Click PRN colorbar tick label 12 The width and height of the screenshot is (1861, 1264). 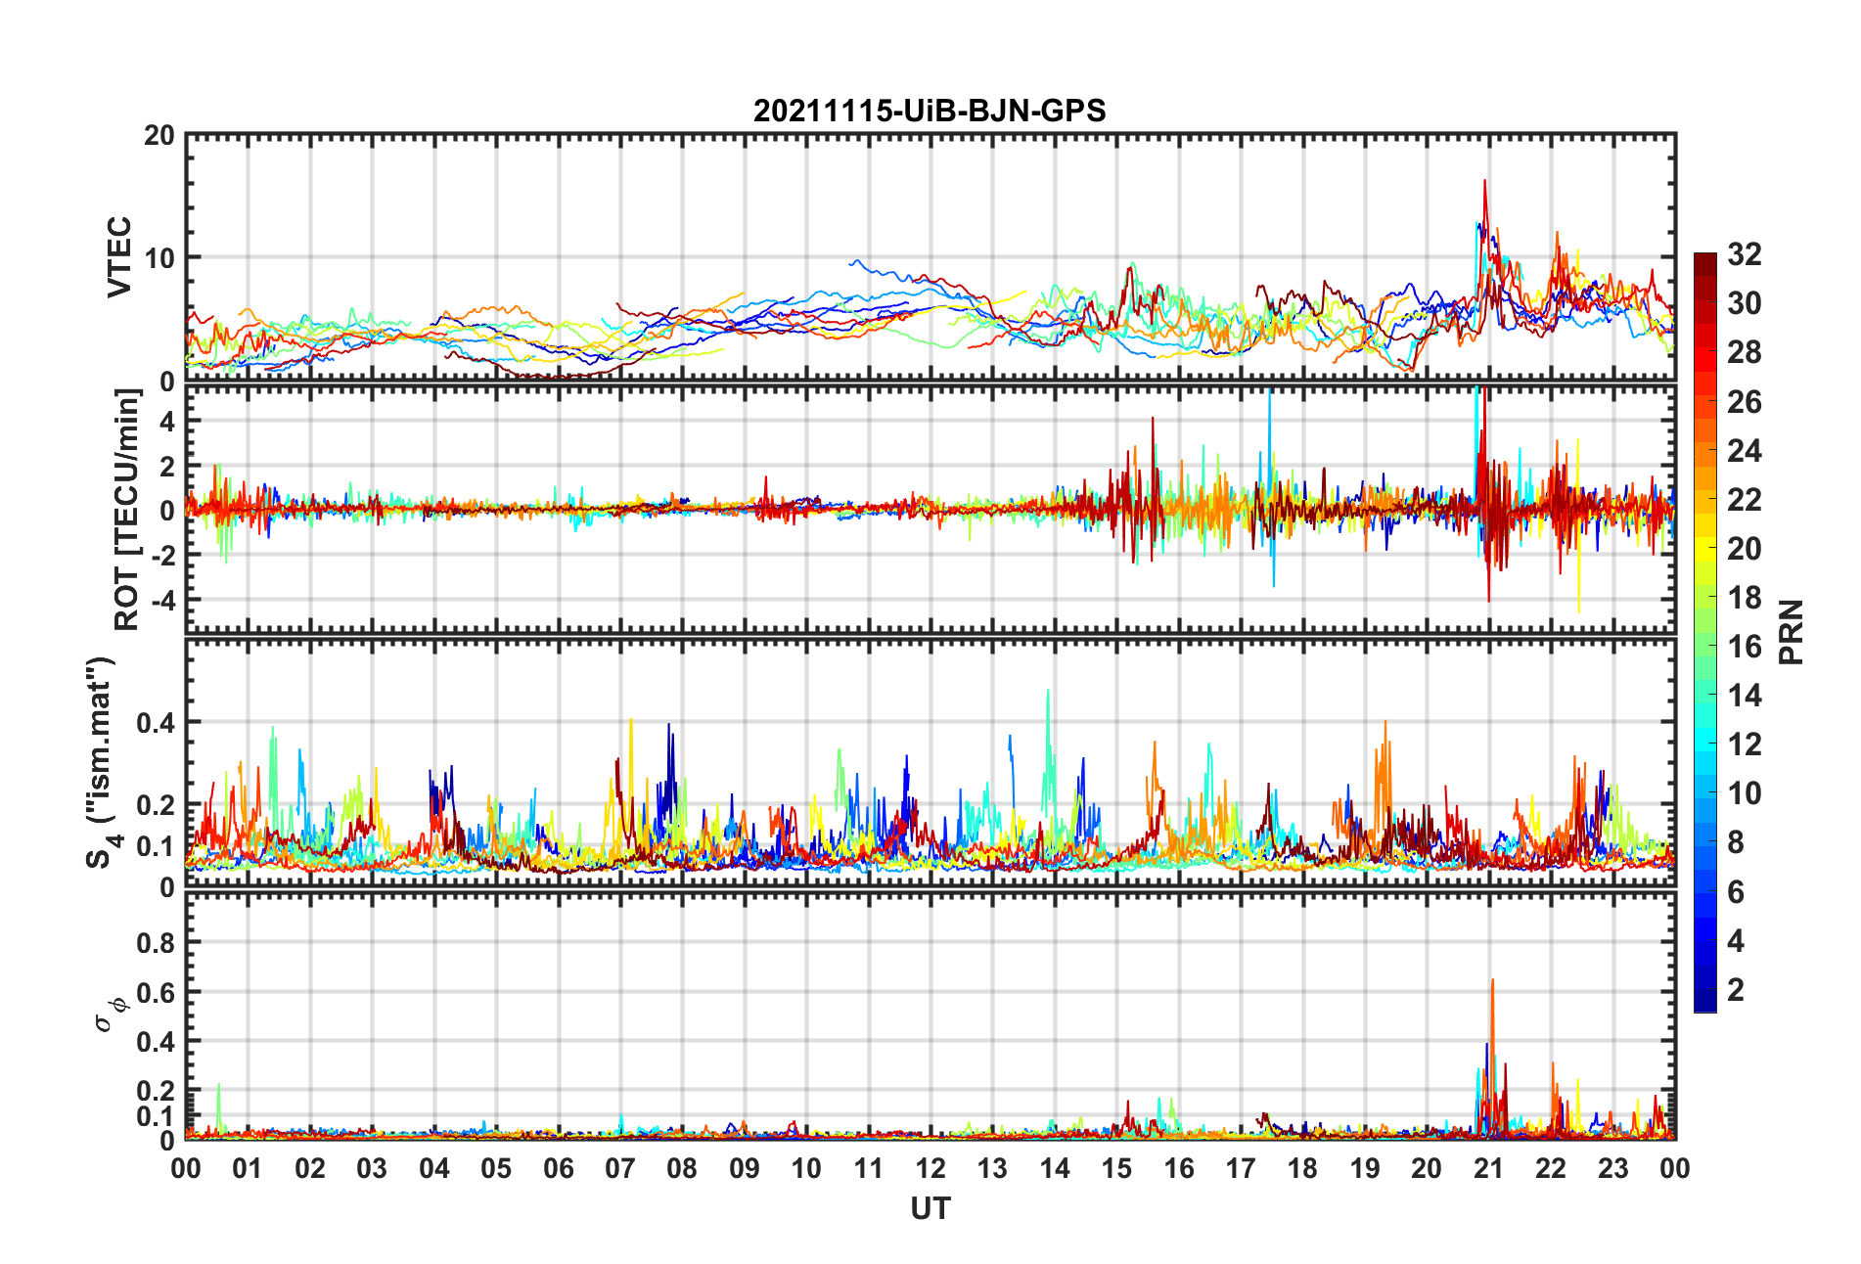(x=1745, y=744)
